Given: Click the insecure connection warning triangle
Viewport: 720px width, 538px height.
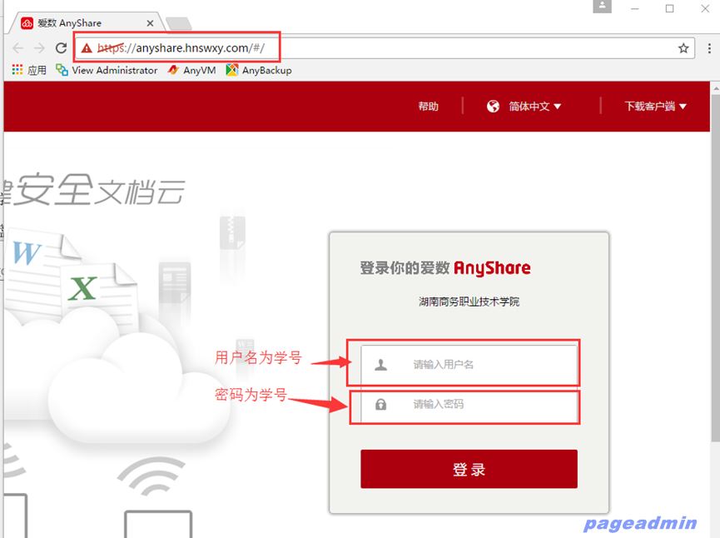Looking at the screenshot, I should (86, 48).
